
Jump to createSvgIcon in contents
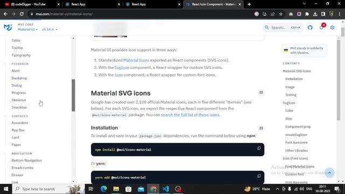click(296, 135)
